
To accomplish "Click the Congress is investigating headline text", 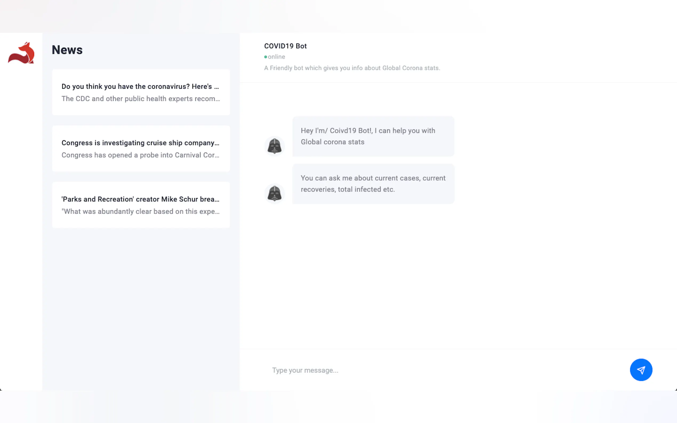I will pos(140,143).
